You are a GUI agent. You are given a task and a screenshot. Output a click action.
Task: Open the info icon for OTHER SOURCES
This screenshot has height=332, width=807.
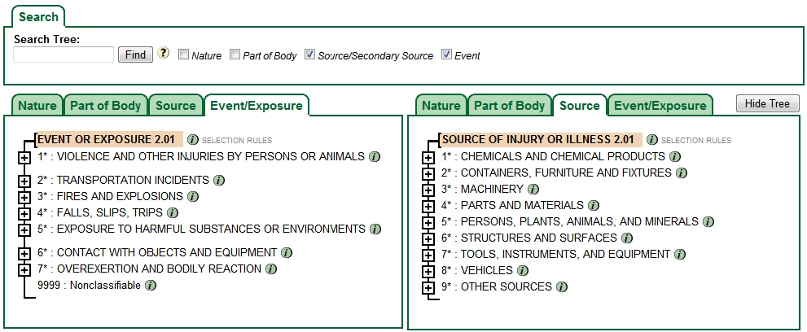562,286
